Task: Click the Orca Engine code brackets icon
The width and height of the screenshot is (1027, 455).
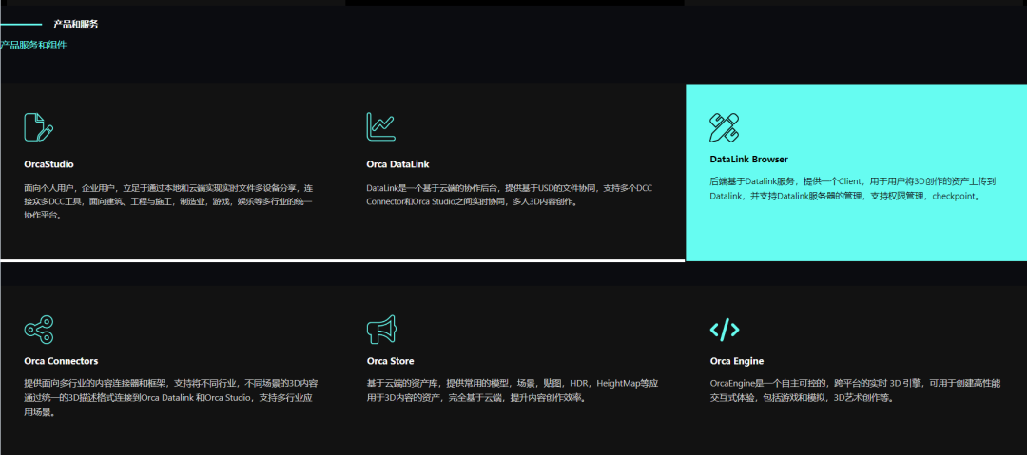Action: click(x=725, y=330)
